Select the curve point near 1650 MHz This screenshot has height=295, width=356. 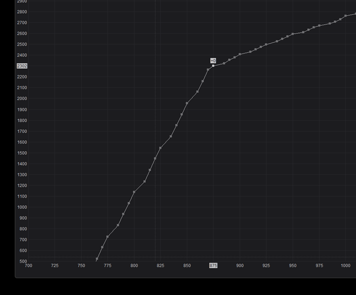(x=171, y=136)
